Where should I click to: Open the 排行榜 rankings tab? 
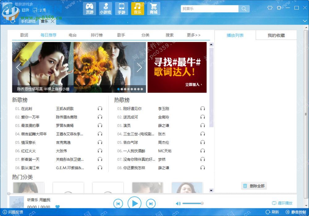coord(97,35)
